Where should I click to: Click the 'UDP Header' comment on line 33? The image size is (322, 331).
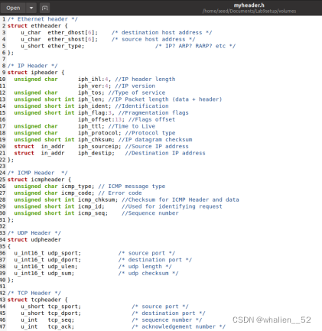tap(34, 233)
